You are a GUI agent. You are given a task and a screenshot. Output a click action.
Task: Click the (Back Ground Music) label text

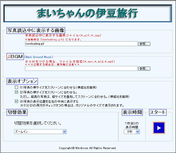click(39, 57)
